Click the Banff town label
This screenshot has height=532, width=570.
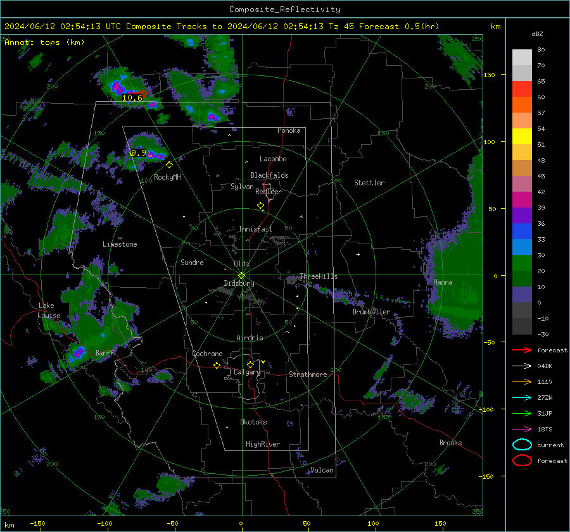(104, 352)
